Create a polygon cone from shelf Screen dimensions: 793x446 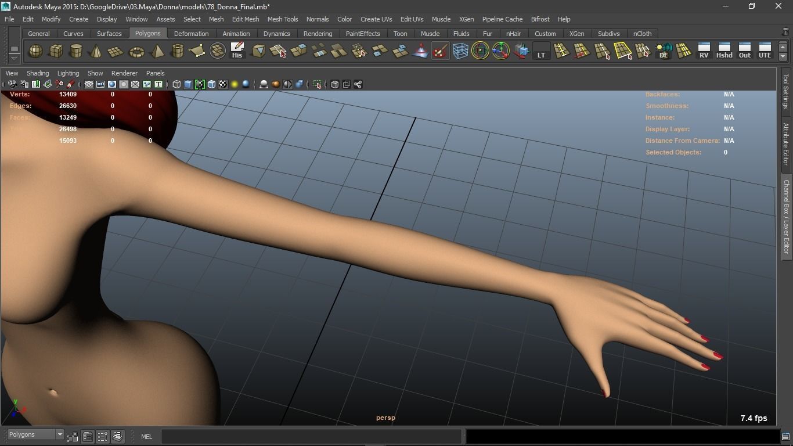tap(96, 51)
